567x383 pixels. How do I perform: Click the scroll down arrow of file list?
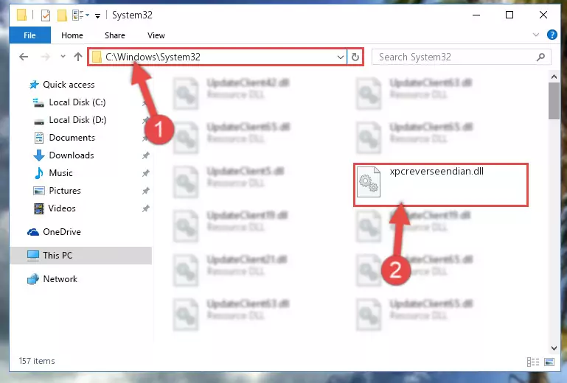554,348
